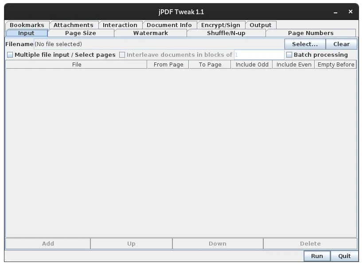
Task: Click the Add button
Action: [x=48, y=243]
